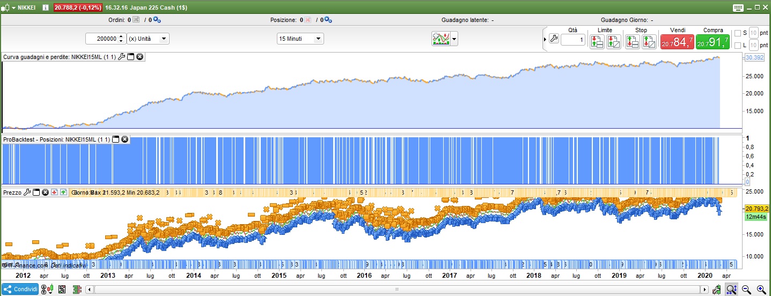Collapse the order panel with the black triangle
The height and width of the screenshot is (296, 771).
coord(546,39)
